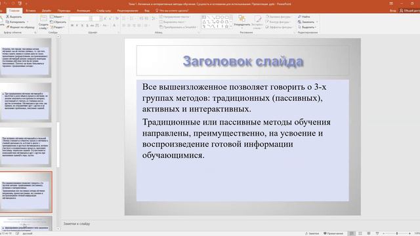Toggle Underline formatting in font group
Image resolution: width=420 pixels, height=236 pixels.
[x=82, y=26]
